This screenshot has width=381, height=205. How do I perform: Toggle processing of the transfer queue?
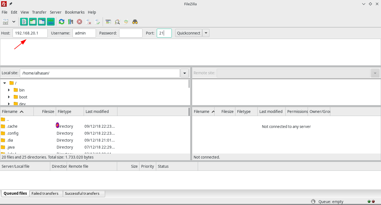pyautogui.click(x=71, y=21)
